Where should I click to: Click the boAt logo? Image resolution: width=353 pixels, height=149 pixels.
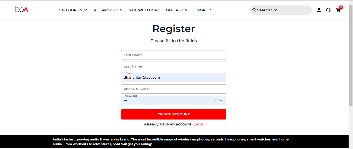[x=21, y=9]
